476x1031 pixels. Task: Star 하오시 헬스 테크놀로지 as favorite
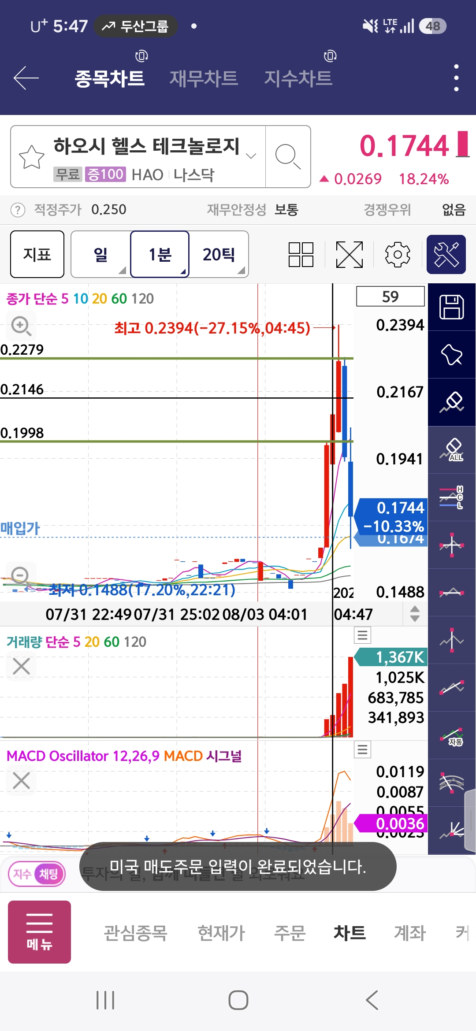click(32, 157)
